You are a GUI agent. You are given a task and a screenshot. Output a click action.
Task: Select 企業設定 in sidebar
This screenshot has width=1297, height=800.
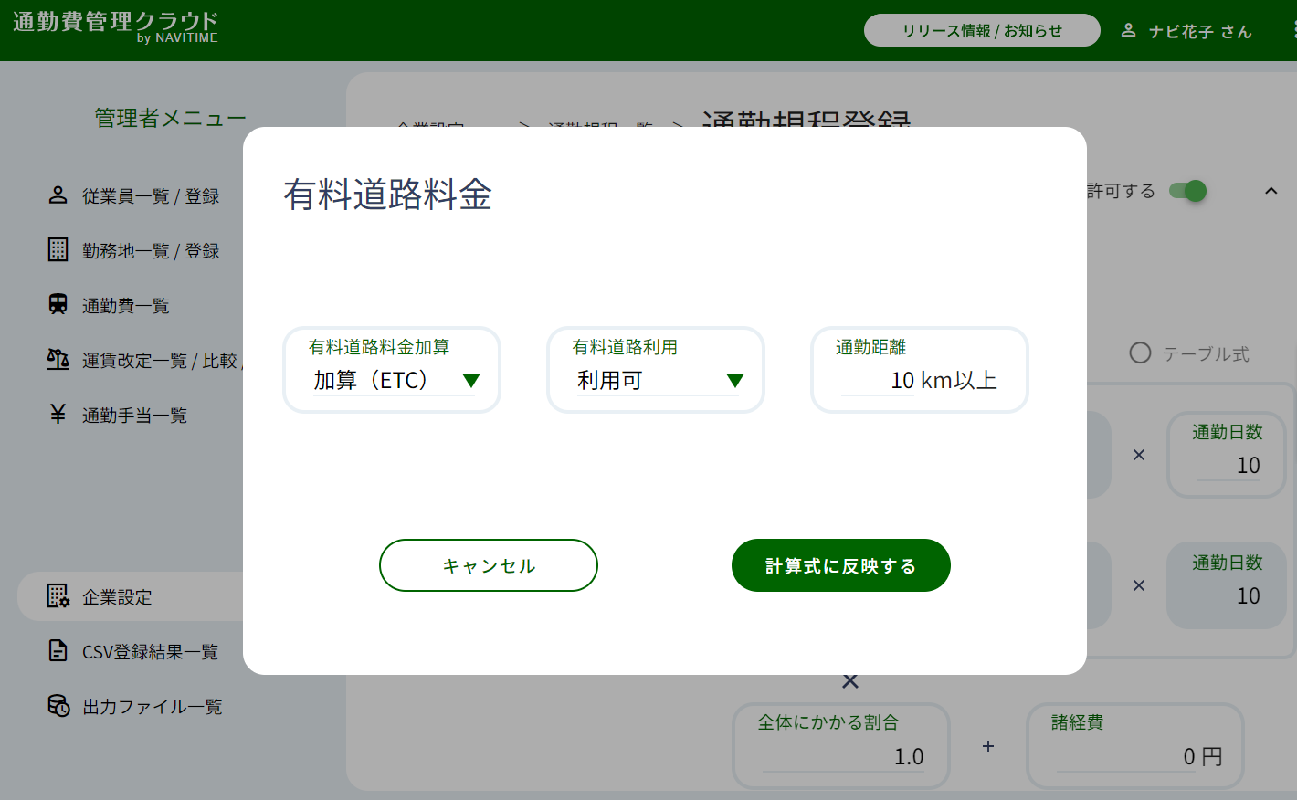117,597
